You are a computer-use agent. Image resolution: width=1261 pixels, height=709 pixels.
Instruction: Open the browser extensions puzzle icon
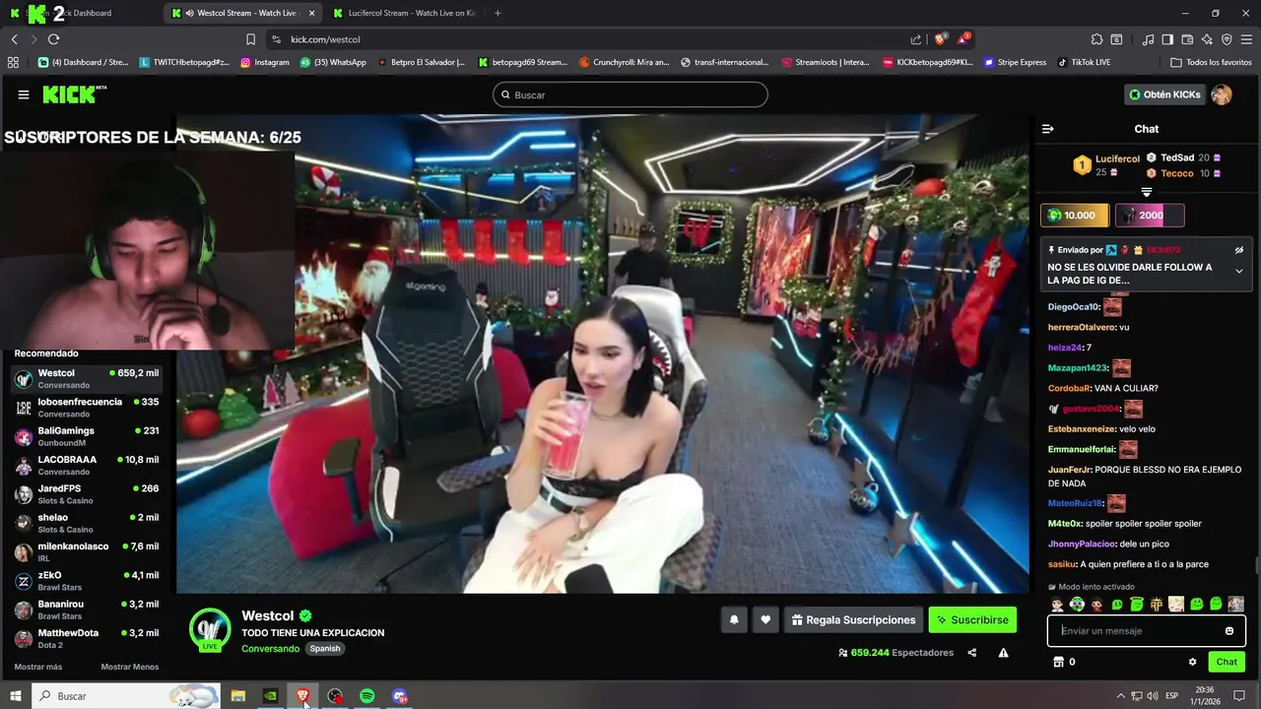point(1096,39)
